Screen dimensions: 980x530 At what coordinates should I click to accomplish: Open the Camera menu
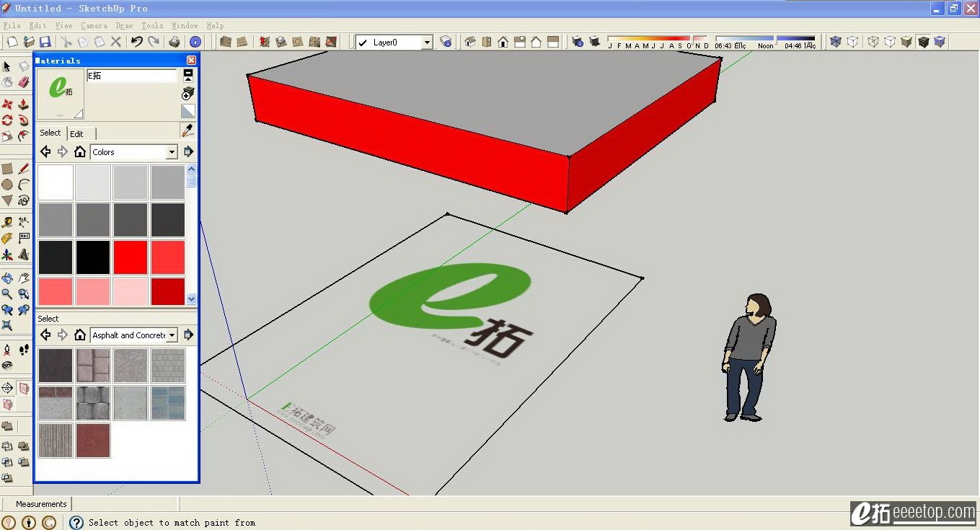pyautogui.click(x=94, y=25)
